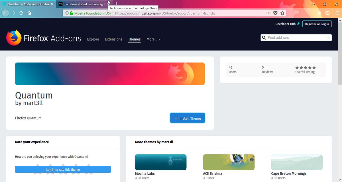Open the Cape Breton Mornings theme thumbnail
Viewport: 342px width, 182px height.
pos(297,162)
